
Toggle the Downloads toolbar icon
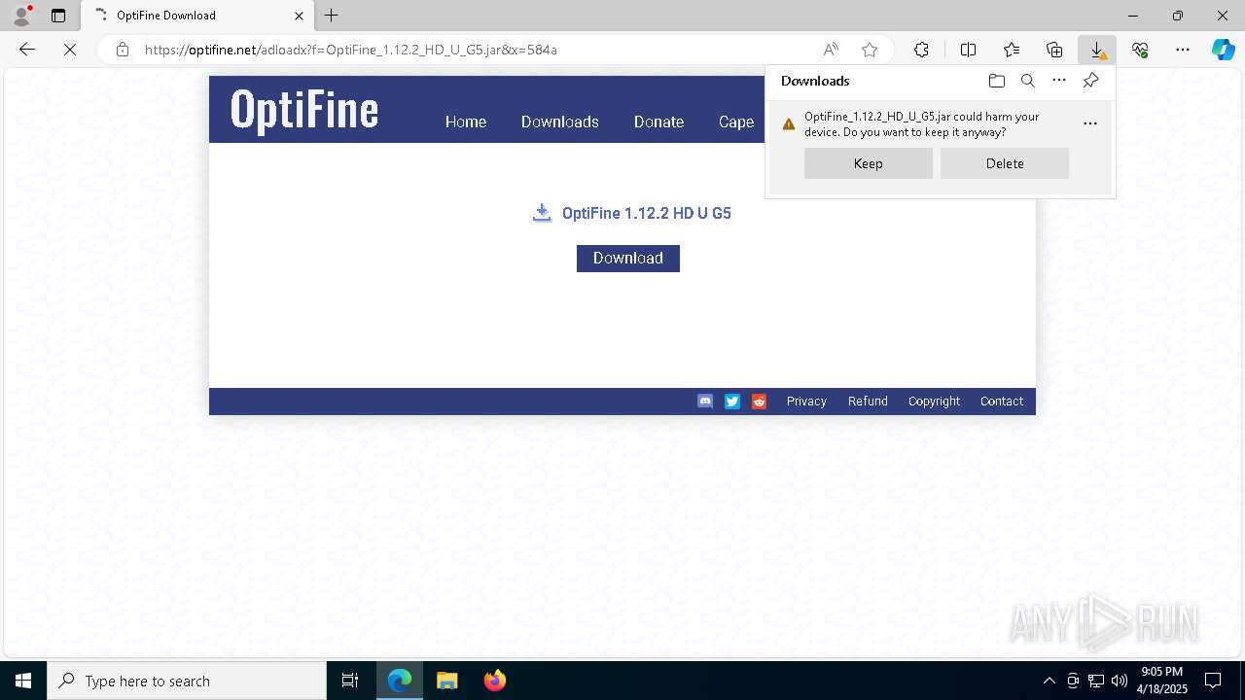pos(1097,50)
